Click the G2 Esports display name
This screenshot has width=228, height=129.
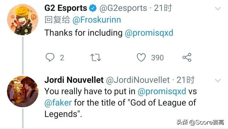(x=66, y=9)
